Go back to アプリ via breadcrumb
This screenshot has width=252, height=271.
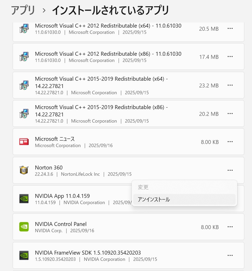point(23,10)
